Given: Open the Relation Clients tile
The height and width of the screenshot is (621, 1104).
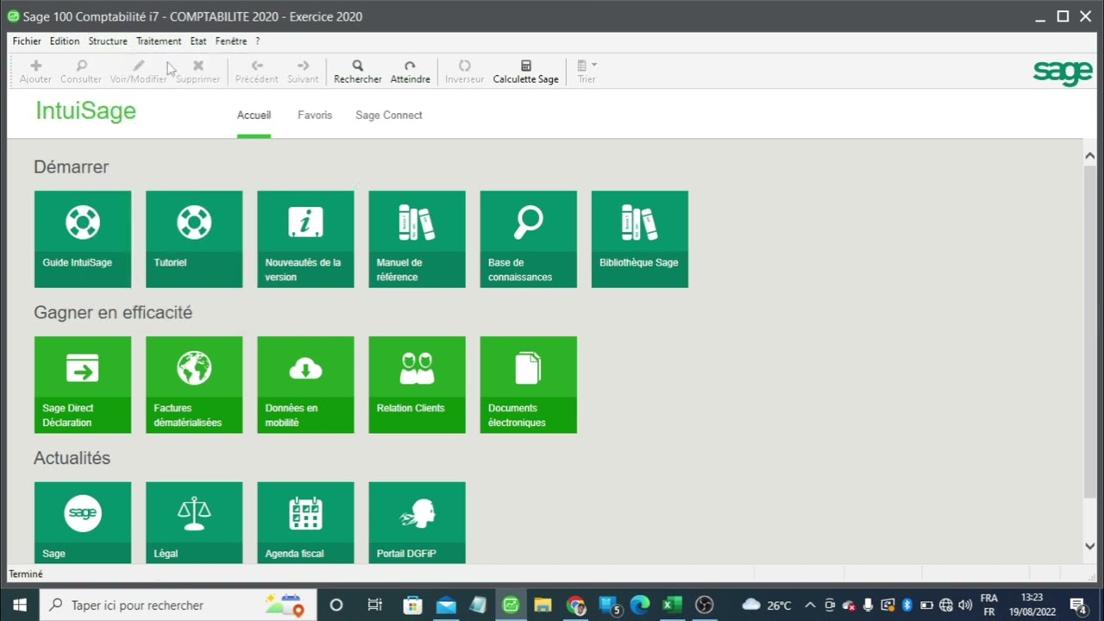Looking at the screenshot, I should 417,385.
